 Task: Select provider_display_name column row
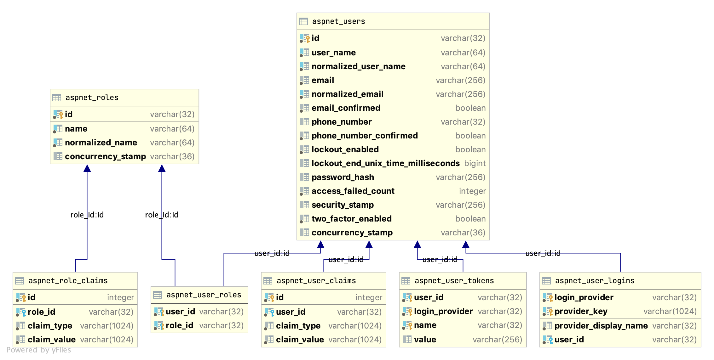click(601, 326)
